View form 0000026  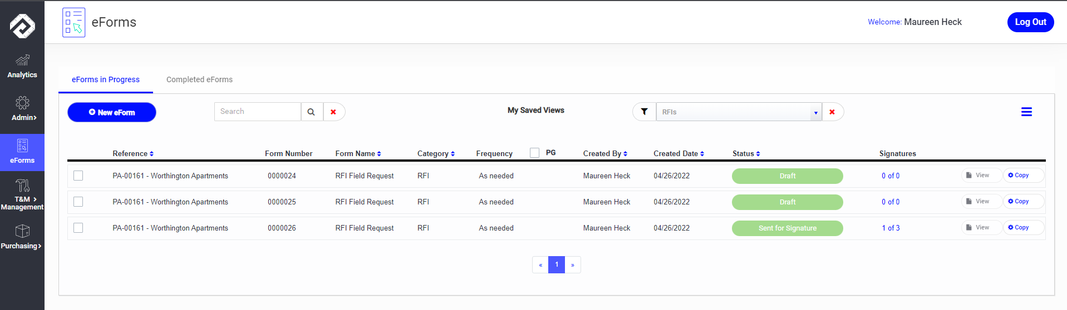point(982,227)
